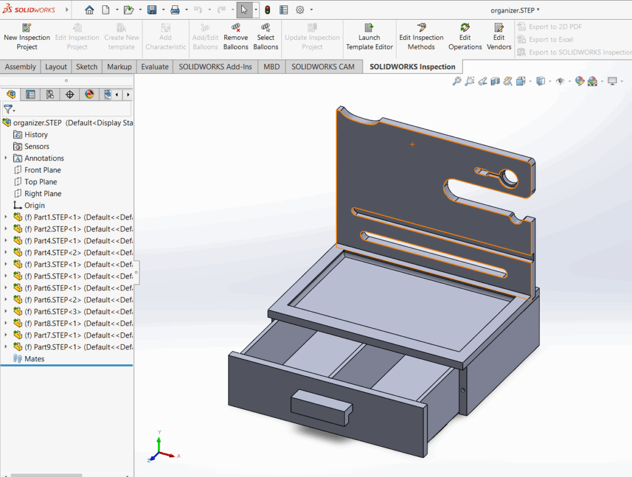Viewport: 632px width, 477px height.
Task: Switch to the MBD tab
Action: click(x=271, y=67)
